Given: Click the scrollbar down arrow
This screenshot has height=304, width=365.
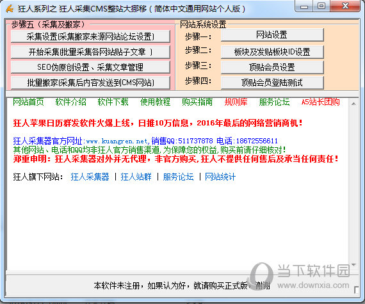Looking at the screenshot, I should 353,265.
